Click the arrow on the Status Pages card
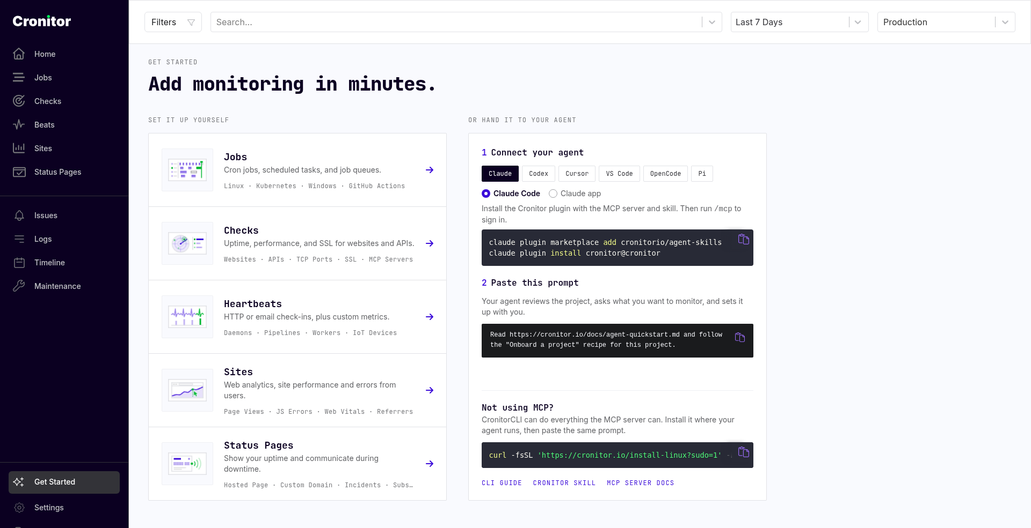 (430, 464)
